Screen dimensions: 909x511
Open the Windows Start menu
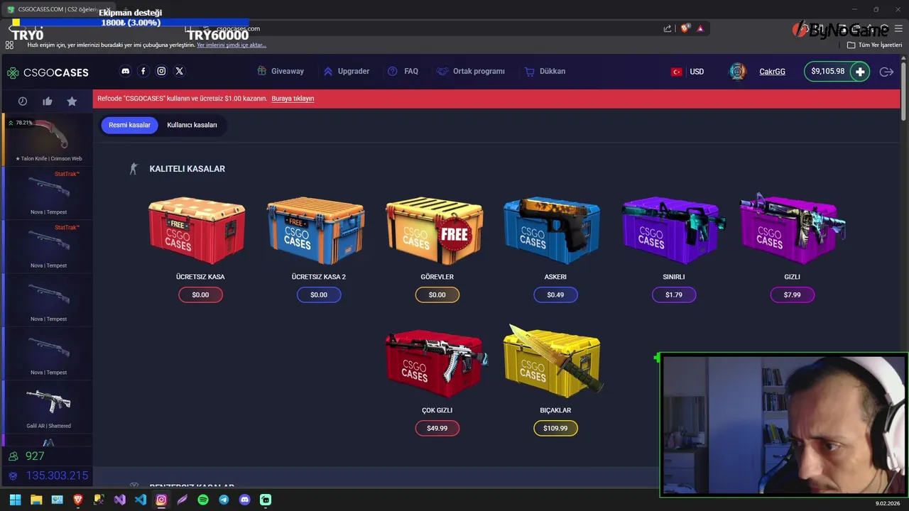(15, 500)
